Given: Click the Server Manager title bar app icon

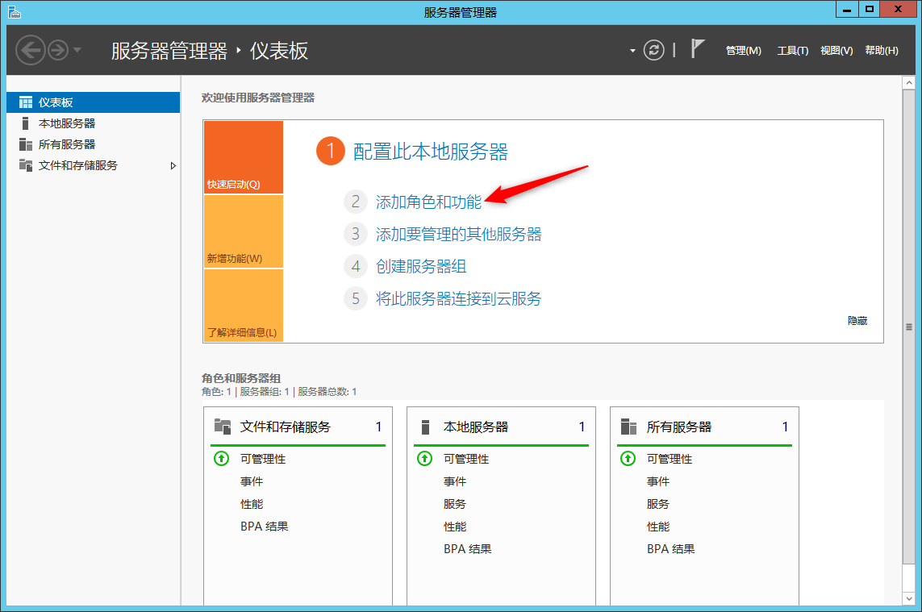Looking at the screenshot, I should [x=14, y=12].
